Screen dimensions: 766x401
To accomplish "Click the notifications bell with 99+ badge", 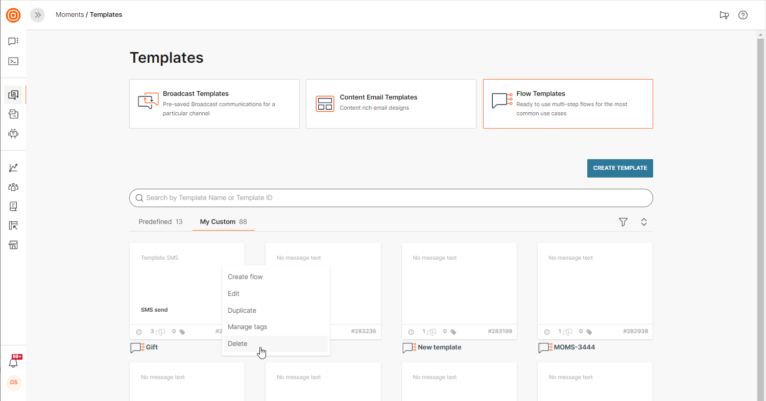I will (14, 363).
